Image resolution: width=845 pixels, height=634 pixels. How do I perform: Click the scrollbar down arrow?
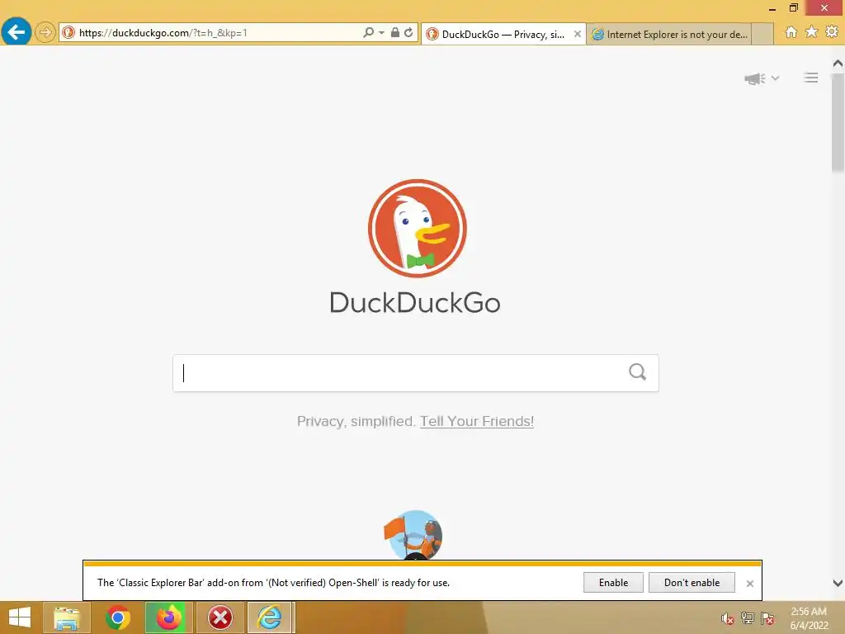tap(838, 583)
